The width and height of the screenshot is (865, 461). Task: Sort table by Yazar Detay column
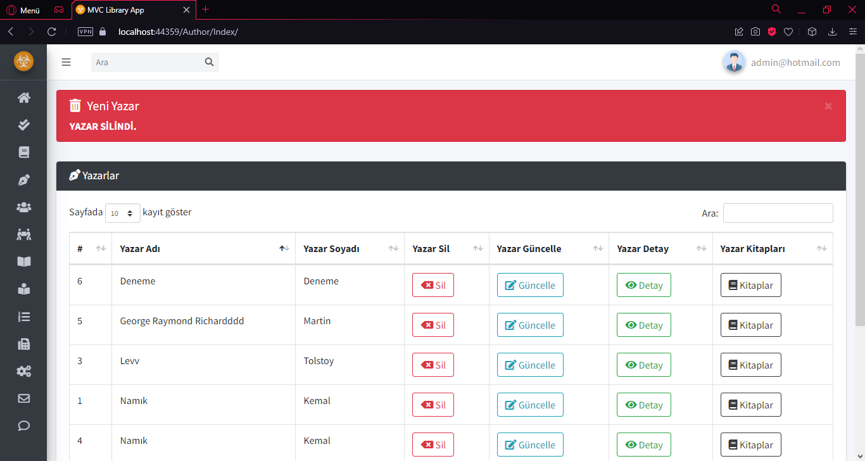click(x=660, y=249)
